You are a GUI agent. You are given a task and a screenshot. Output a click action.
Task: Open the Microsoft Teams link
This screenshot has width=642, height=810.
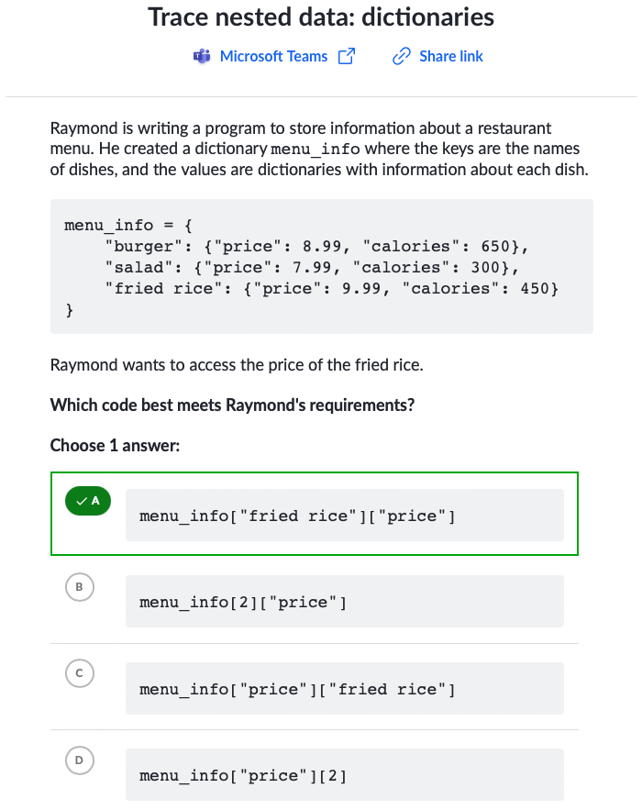(273, 56)
